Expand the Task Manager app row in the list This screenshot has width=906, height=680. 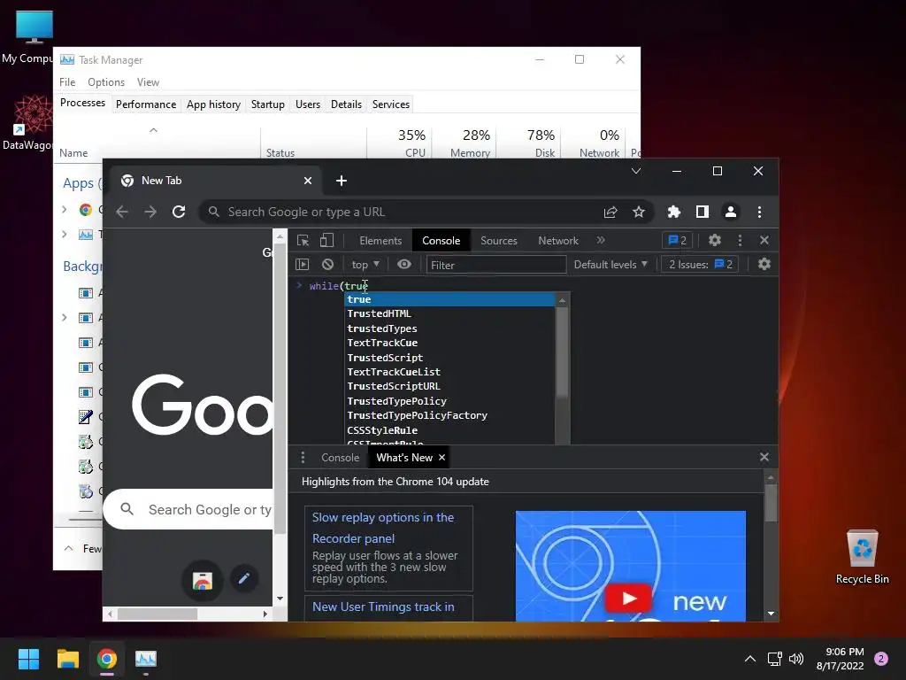coord(64,234)
